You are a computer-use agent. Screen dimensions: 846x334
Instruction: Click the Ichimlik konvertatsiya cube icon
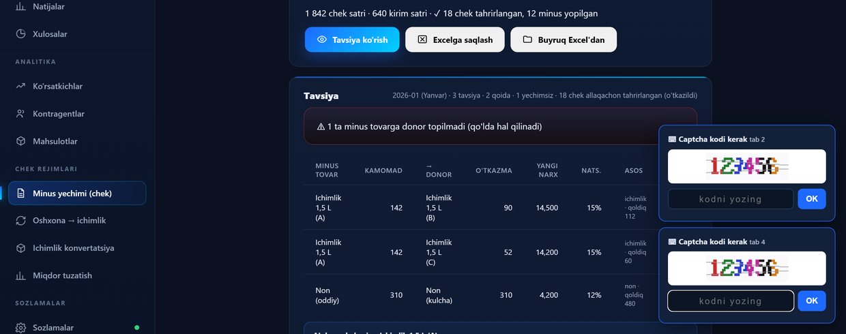coord(20,248)
